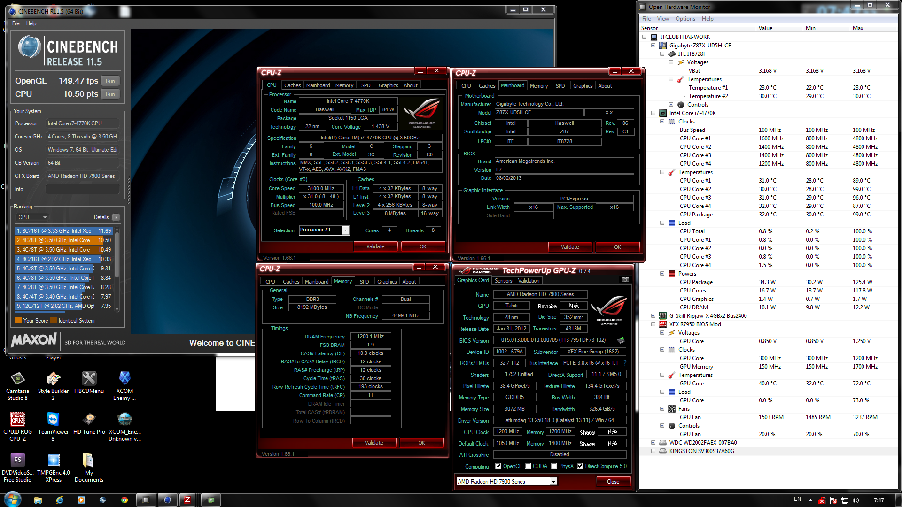Open the CPUID ROG CPU-Z desktop icon

coord(17,419)
